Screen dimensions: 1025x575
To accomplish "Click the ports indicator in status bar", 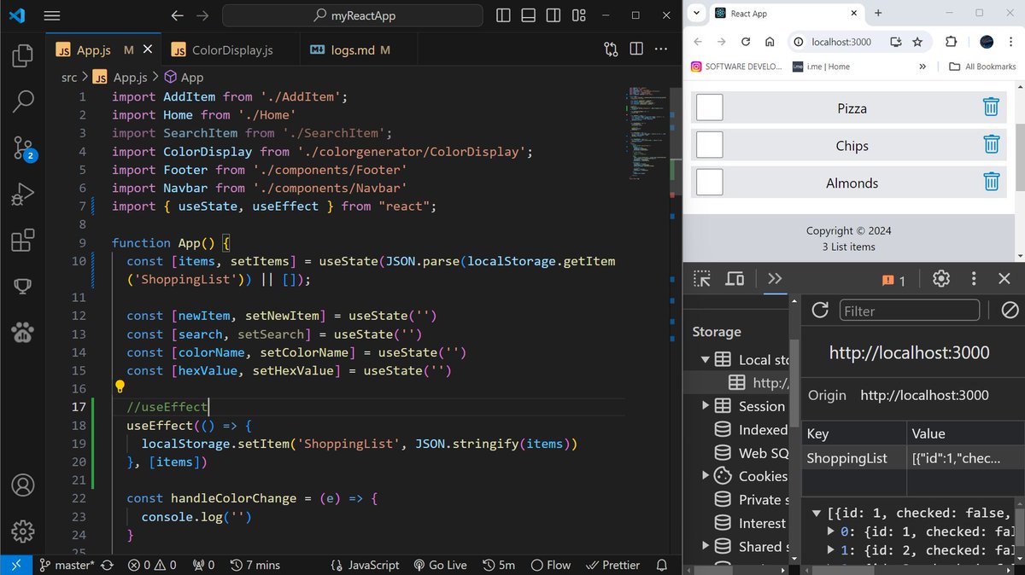I will click(203, 565).
